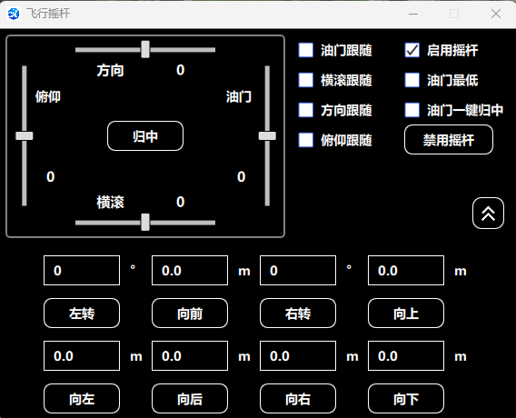The width and height of the screenshot is (516, 418).
Task: Minimize the 飞行摇杆 window
Action: [x=413, y=14]
